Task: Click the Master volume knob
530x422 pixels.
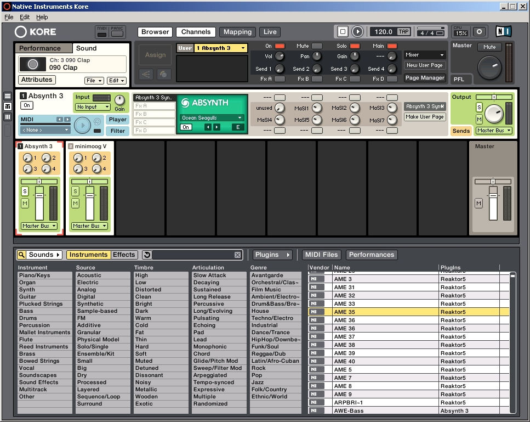Action: point(490,67)
